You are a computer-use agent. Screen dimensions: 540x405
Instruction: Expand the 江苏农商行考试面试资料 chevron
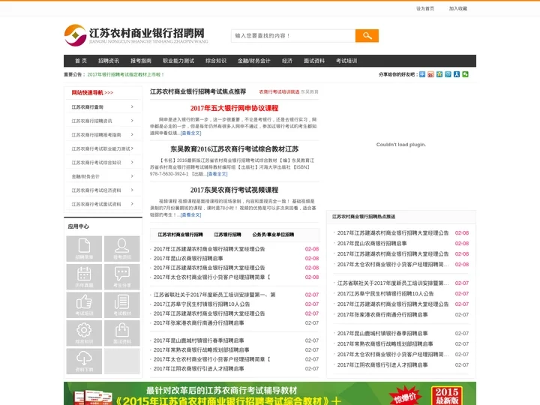coord(132,204)
